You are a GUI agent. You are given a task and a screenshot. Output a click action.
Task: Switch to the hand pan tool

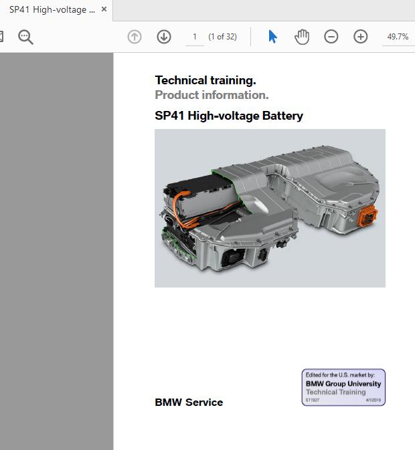coord(302,37)
